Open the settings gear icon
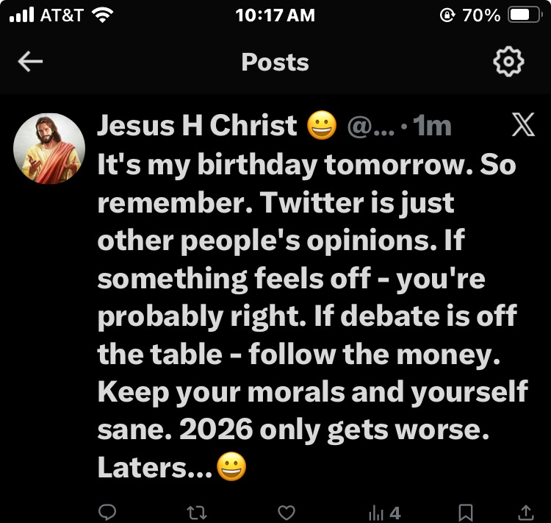Viewport: 551px width, 523px height. (x=508, y=63)
